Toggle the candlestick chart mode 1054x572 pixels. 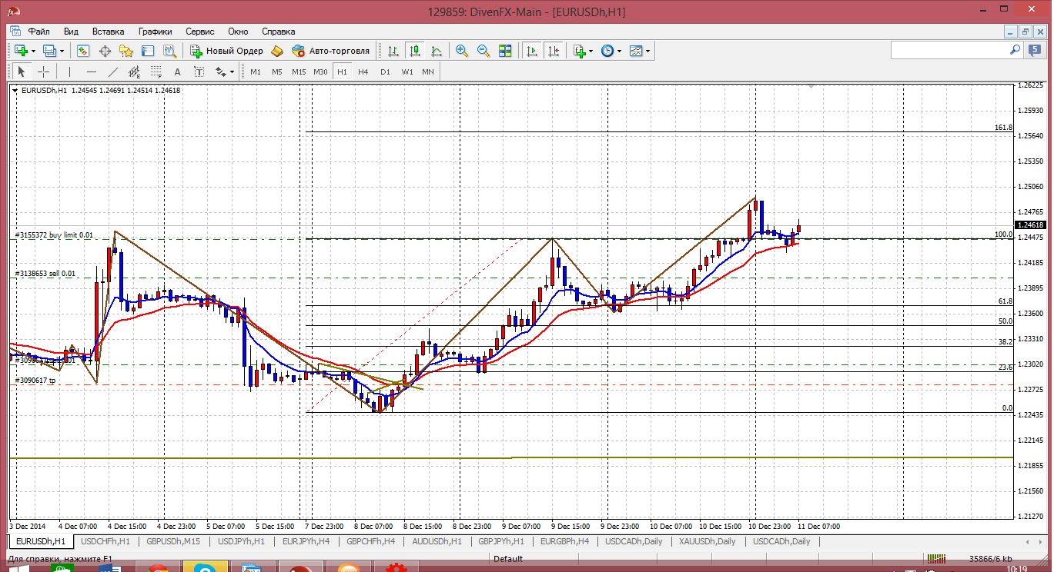(415, 51)
